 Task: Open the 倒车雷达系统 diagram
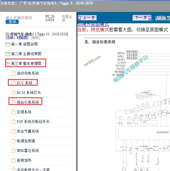pos(28,151)
